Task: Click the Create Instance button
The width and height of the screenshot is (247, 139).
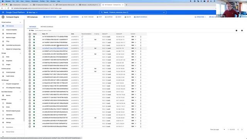Action: click(50, 17)
